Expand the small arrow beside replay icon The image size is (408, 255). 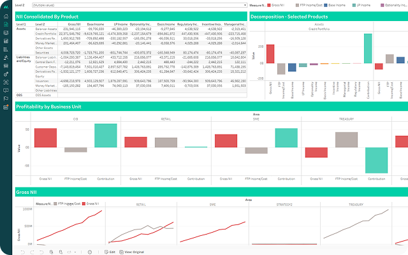tap(75, 252)
